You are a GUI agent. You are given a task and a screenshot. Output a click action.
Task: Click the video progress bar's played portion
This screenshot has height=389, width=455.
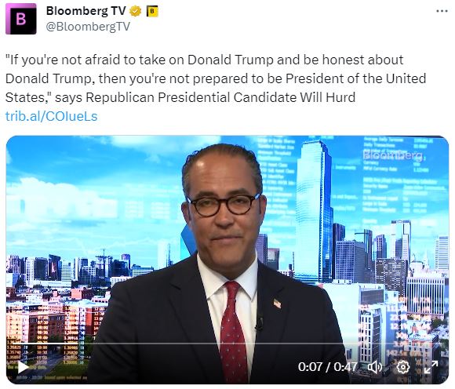(x=45, y=344)
